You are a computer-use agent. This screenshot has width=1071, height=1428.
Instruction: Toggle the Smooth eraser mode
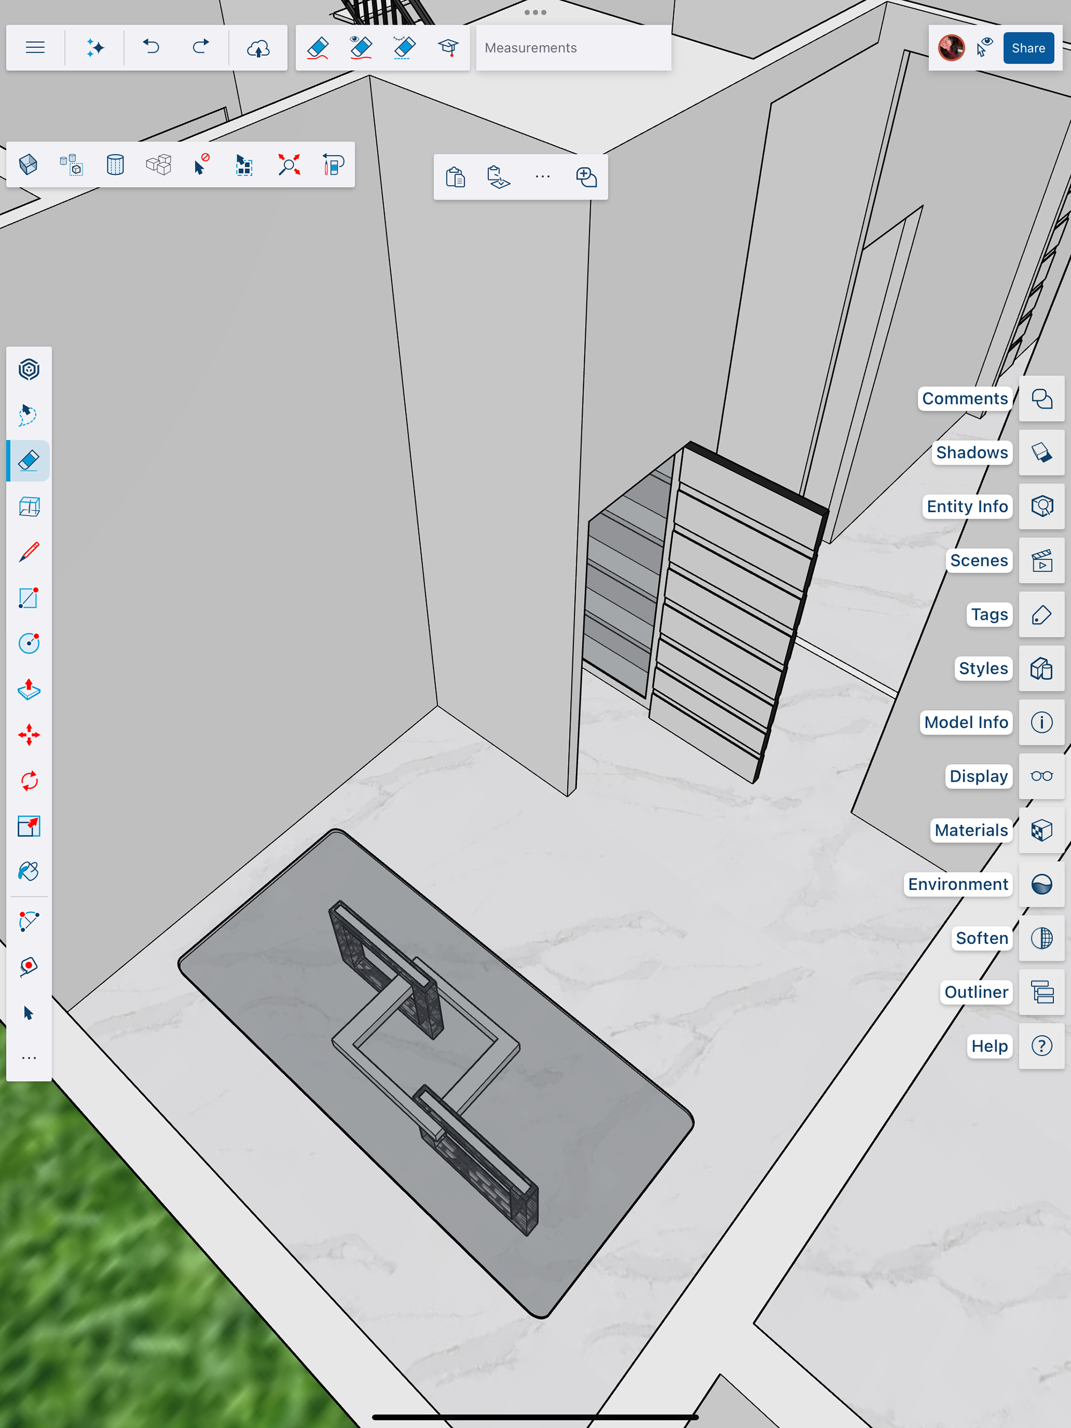click(x=317, y=48)
